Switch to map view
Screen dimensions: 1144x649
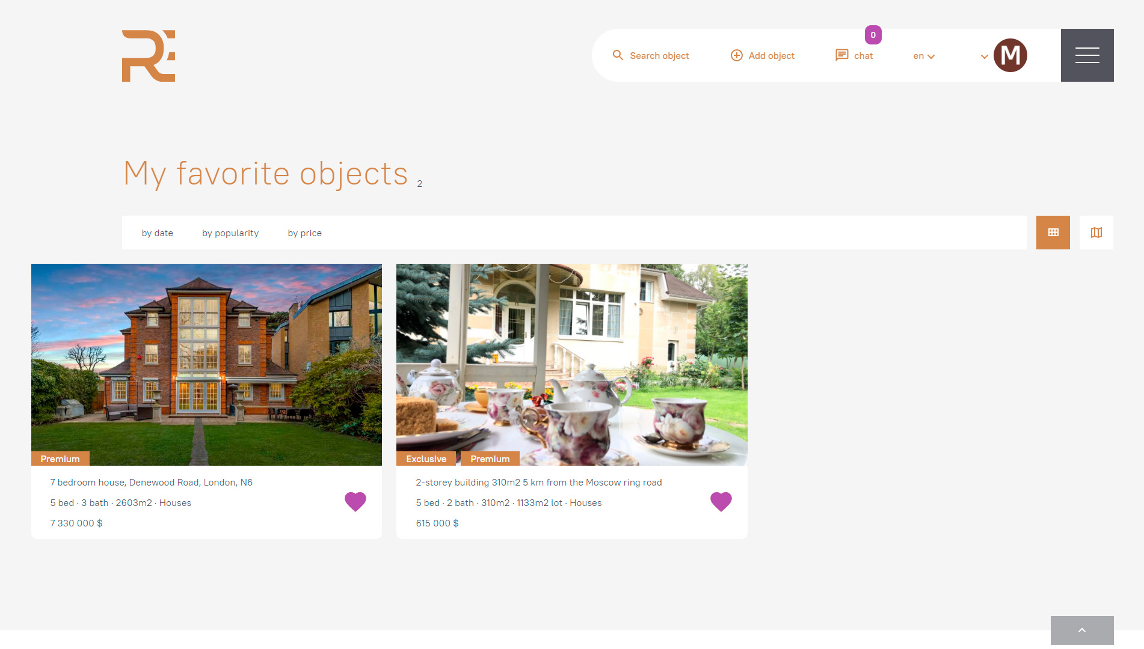[x=1096, y=233]
